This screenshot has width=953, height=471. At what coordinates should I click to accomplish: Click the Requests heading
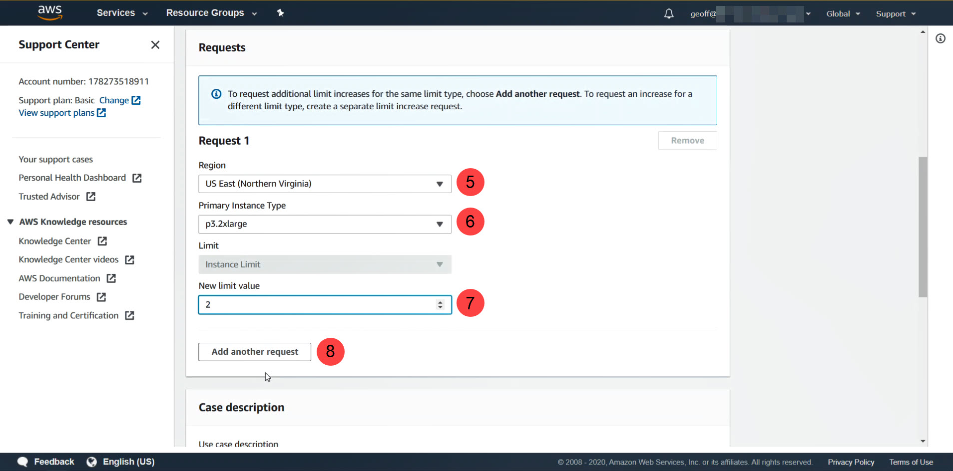point(222,48)
